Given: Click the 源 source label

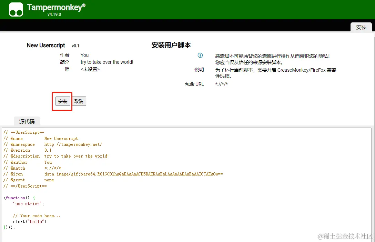Looking at the screenshot, I should pyautogui.click(x=67, y=69).
